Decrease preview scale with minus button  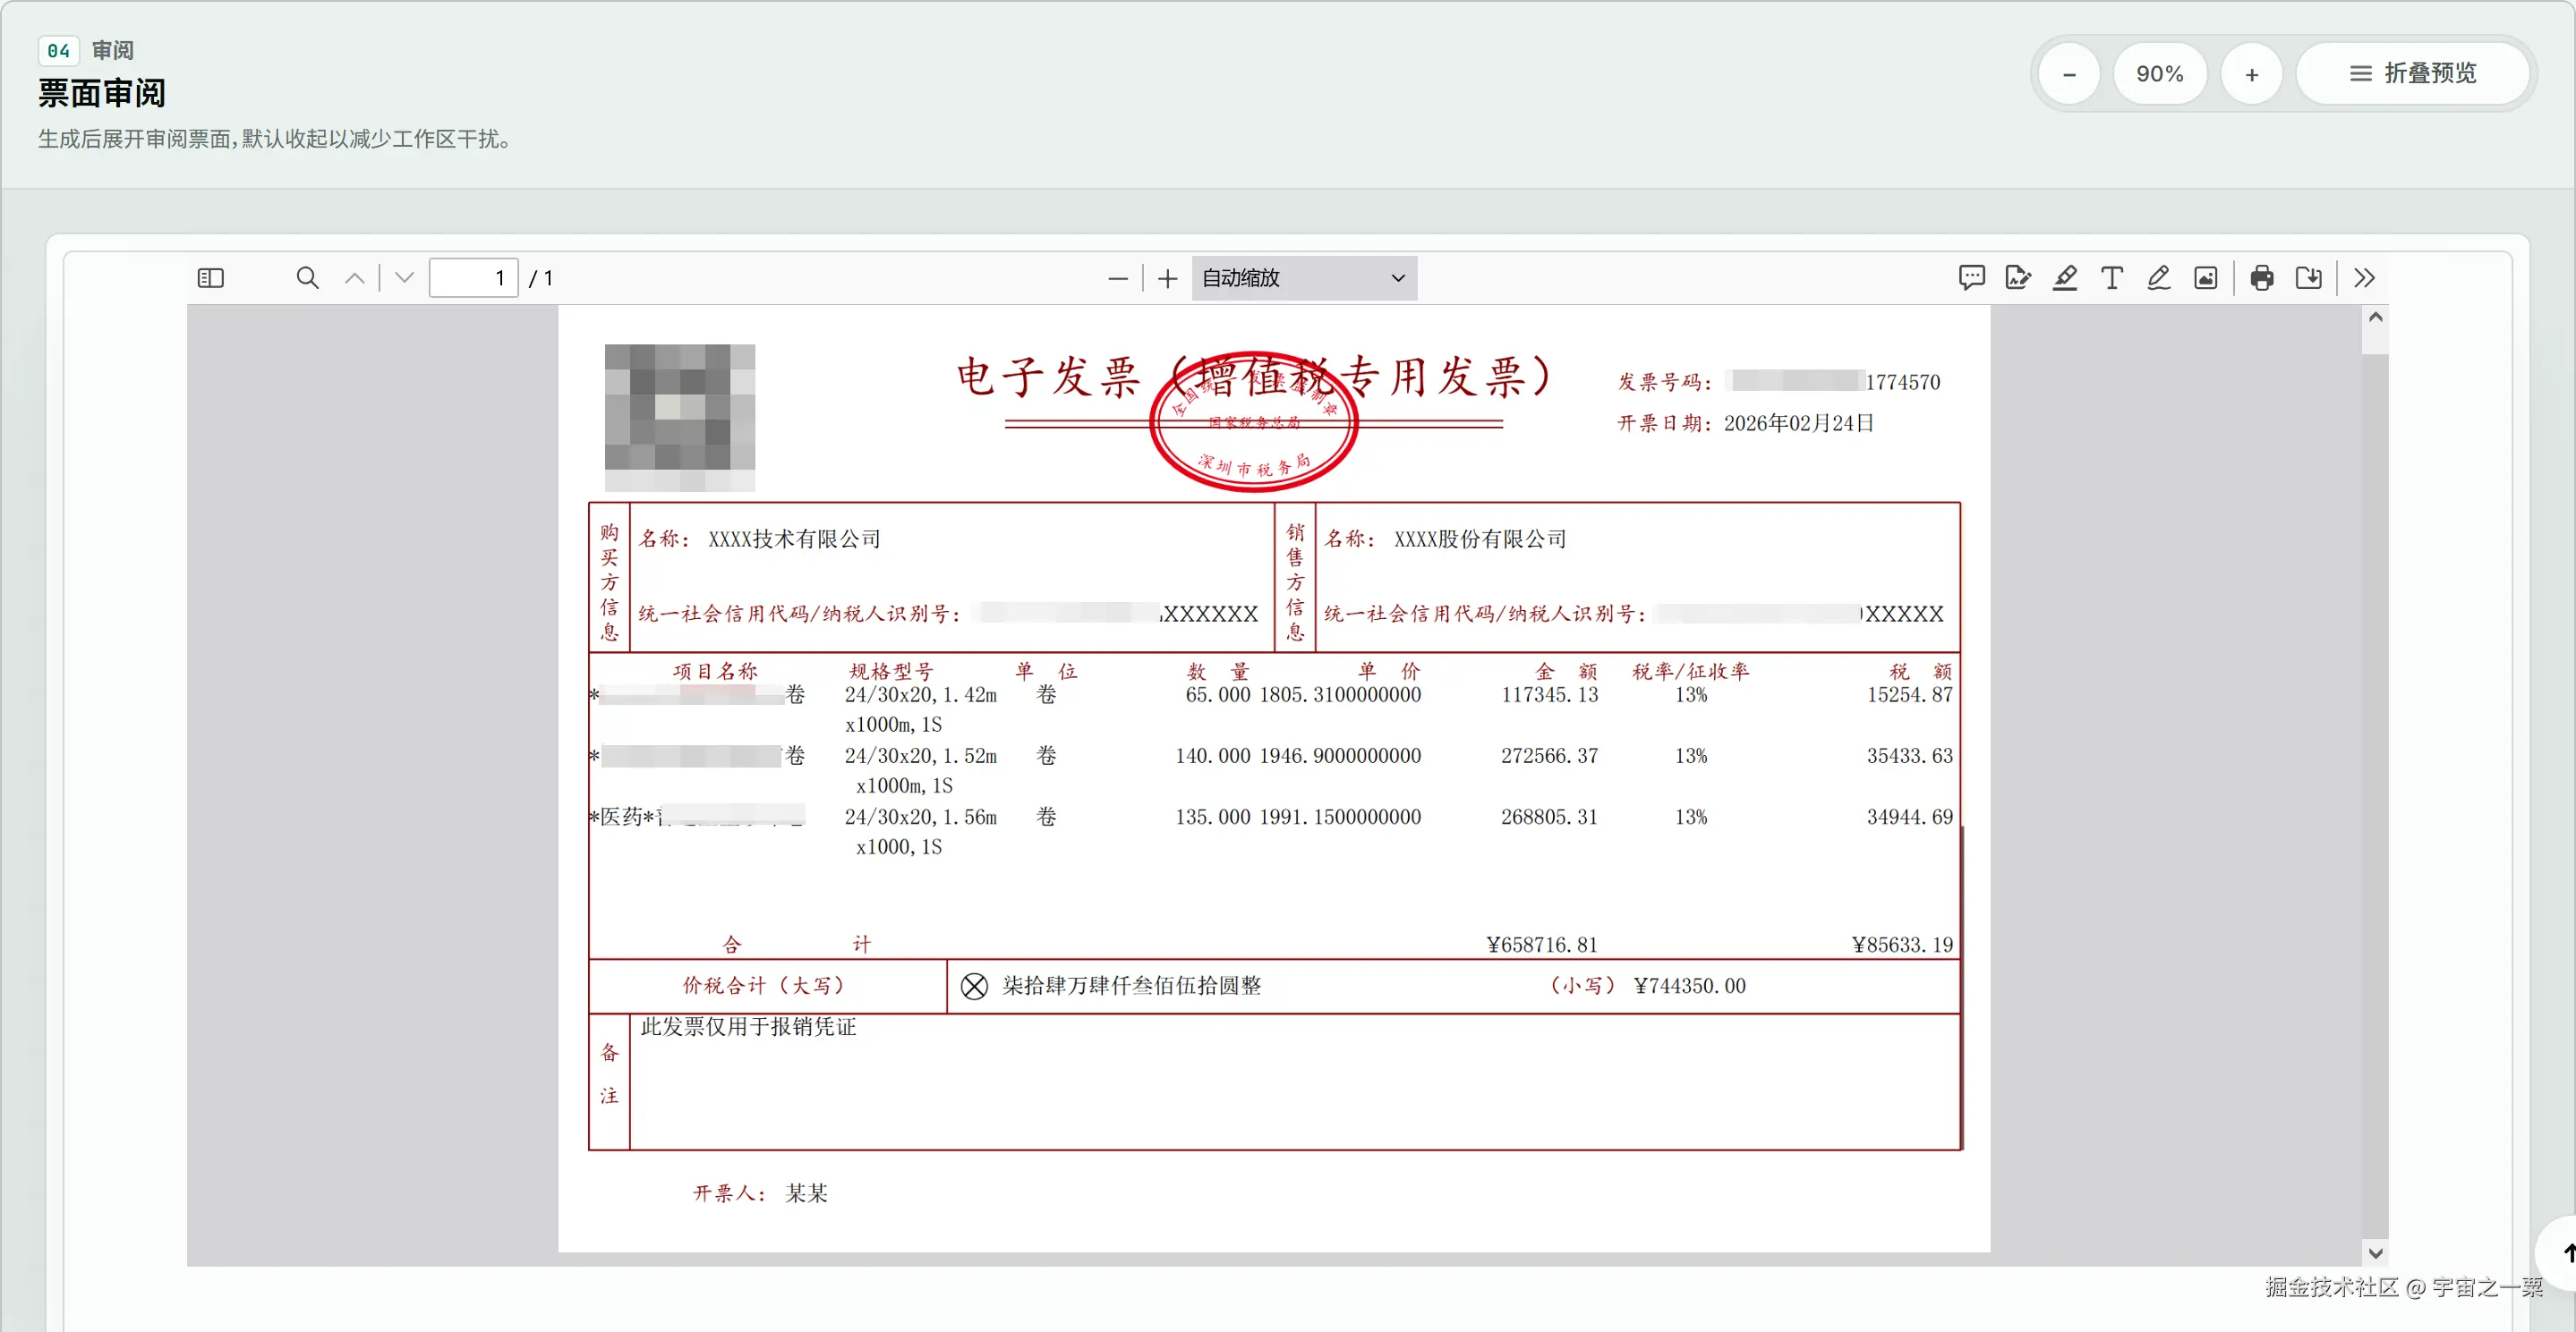(x=2069, y=74)
